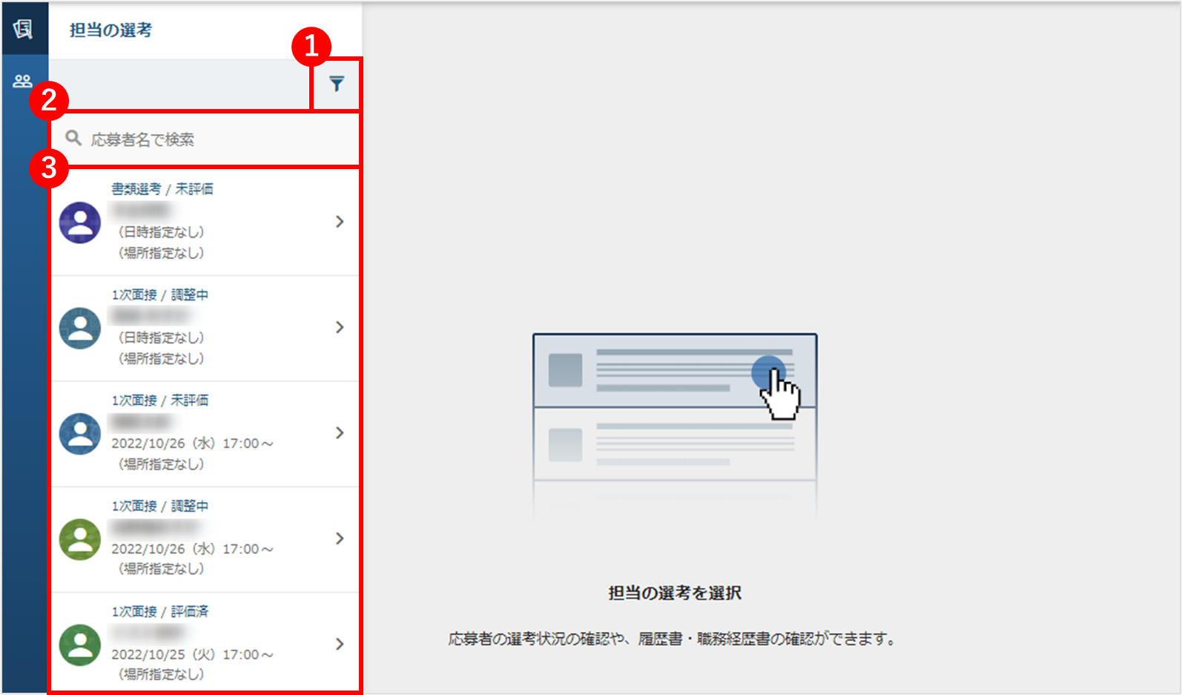Click avatar of the 書類選考 / 未評価 applicant
The height and width of the screenshot is (695, 1182).
click(x=80, y=223)
